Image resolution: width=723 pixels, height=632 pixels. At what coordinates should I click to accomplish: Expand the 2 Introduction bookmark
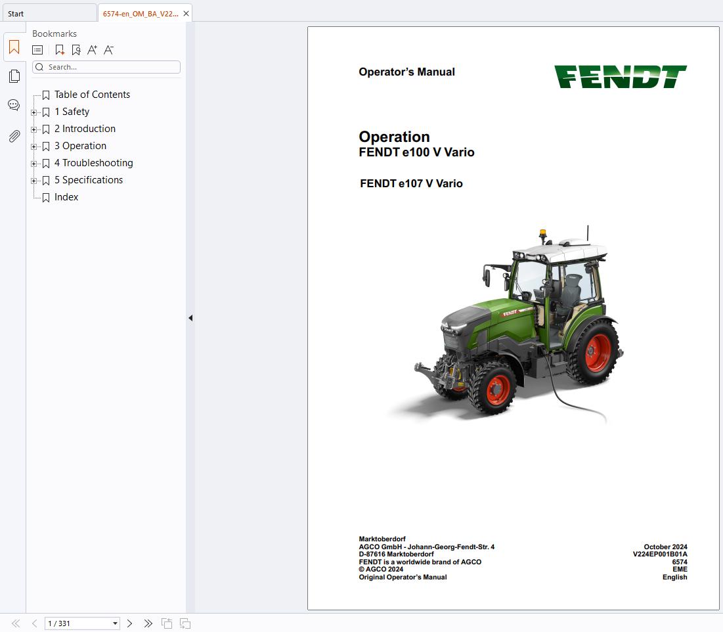point(33,129)
